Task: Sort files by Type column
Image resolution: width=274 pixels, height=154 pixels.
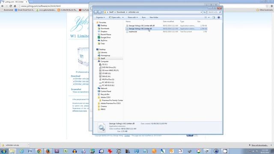Action: point(182,21)
